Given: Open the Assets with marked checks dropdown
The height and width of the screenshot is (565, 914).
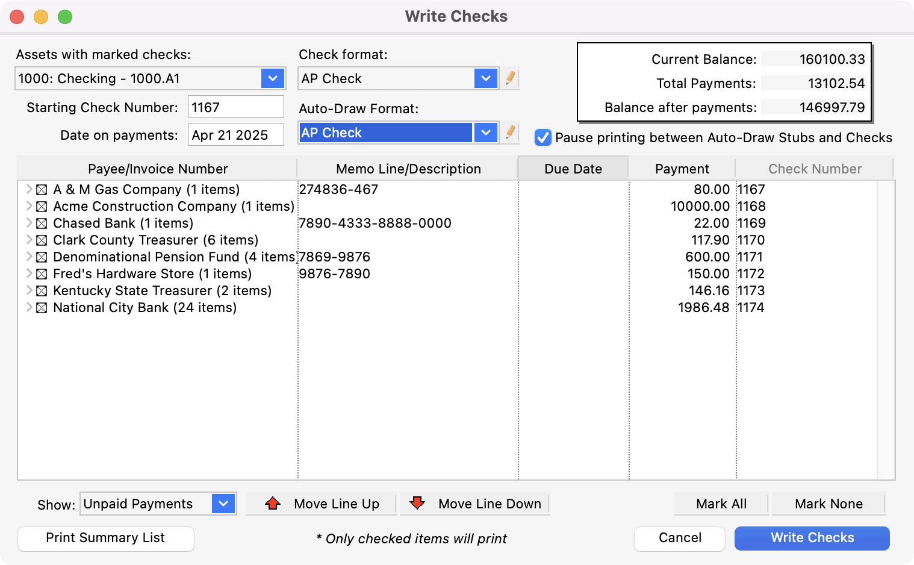Looking at the screenshot, I should pos(272,78).
